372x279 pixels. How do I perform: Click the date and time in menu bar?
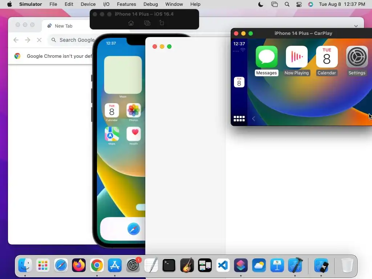coord(342,4)
